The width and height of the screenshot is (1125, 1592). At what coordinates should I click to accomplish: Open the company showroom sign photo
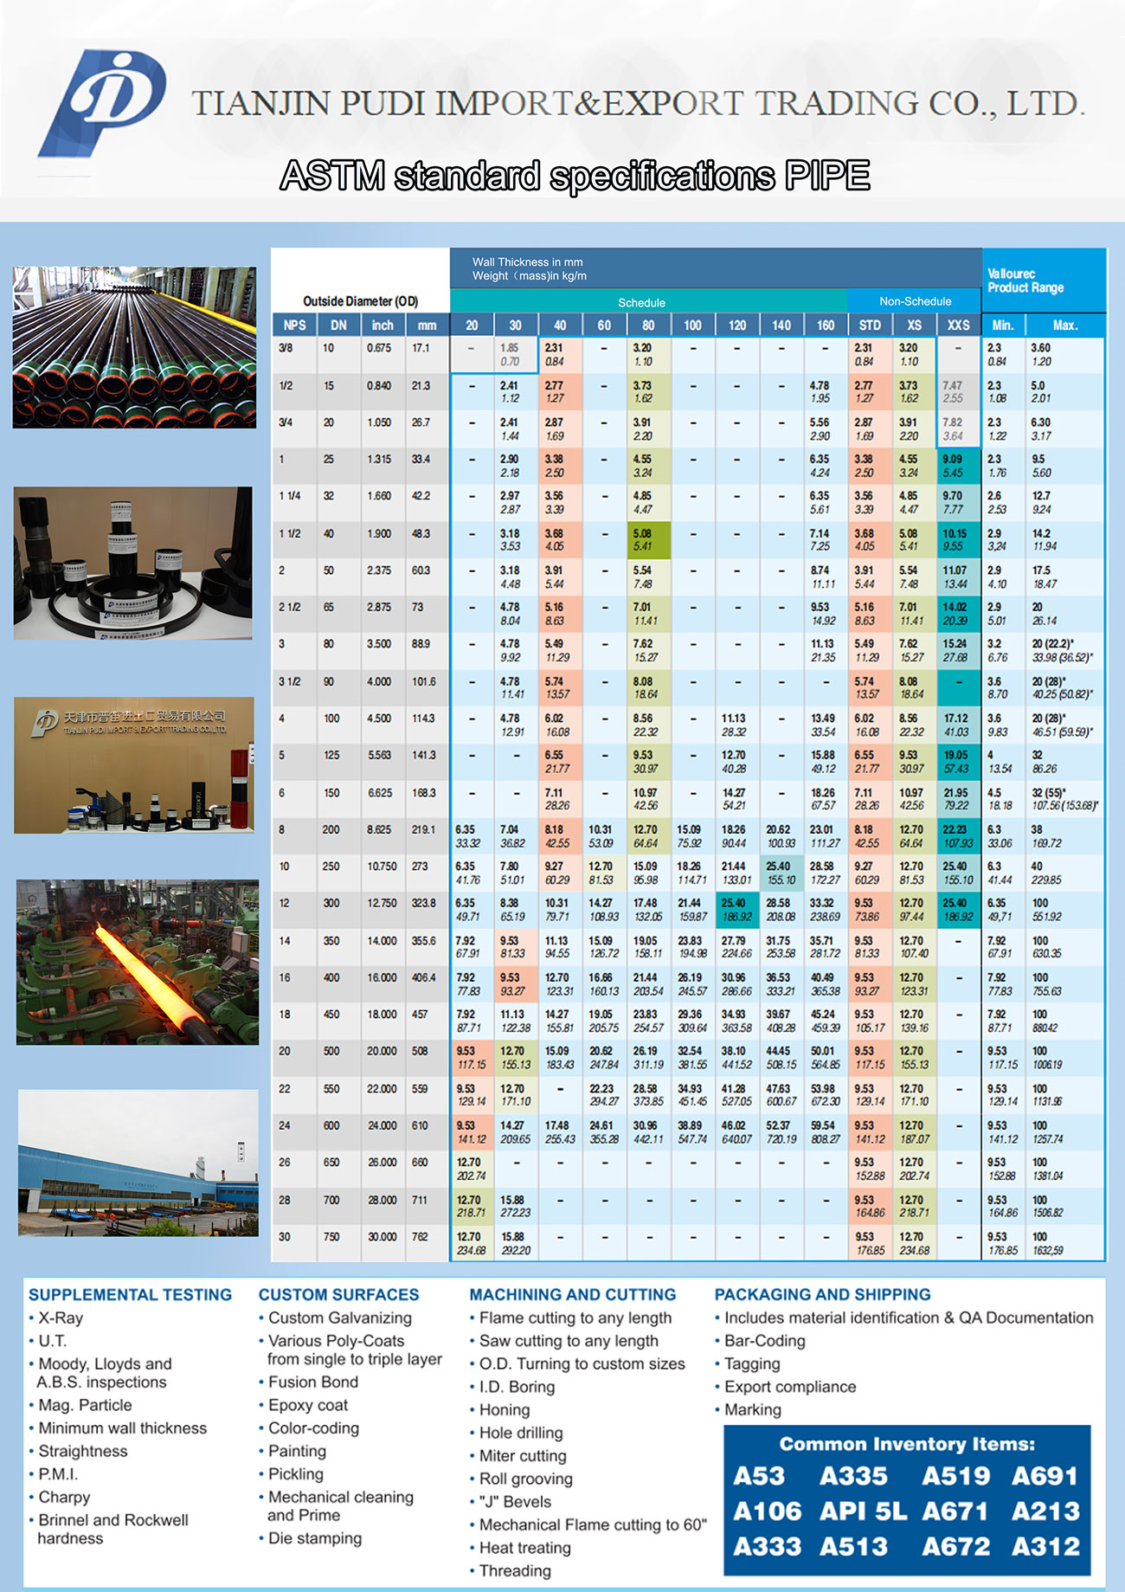134,765
